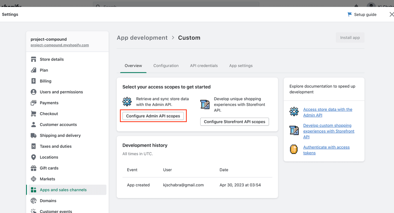Image resolution: width=394 pixels, height=213 pixels.
Task: Click Configure Admin API scopes button
Action: coord(153,116)
